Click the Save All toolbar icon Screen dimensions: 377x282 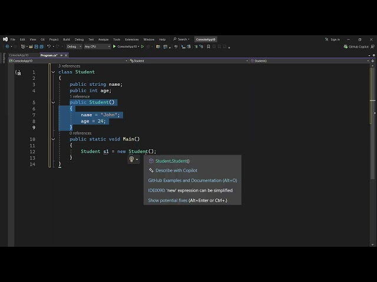point(41,46)
